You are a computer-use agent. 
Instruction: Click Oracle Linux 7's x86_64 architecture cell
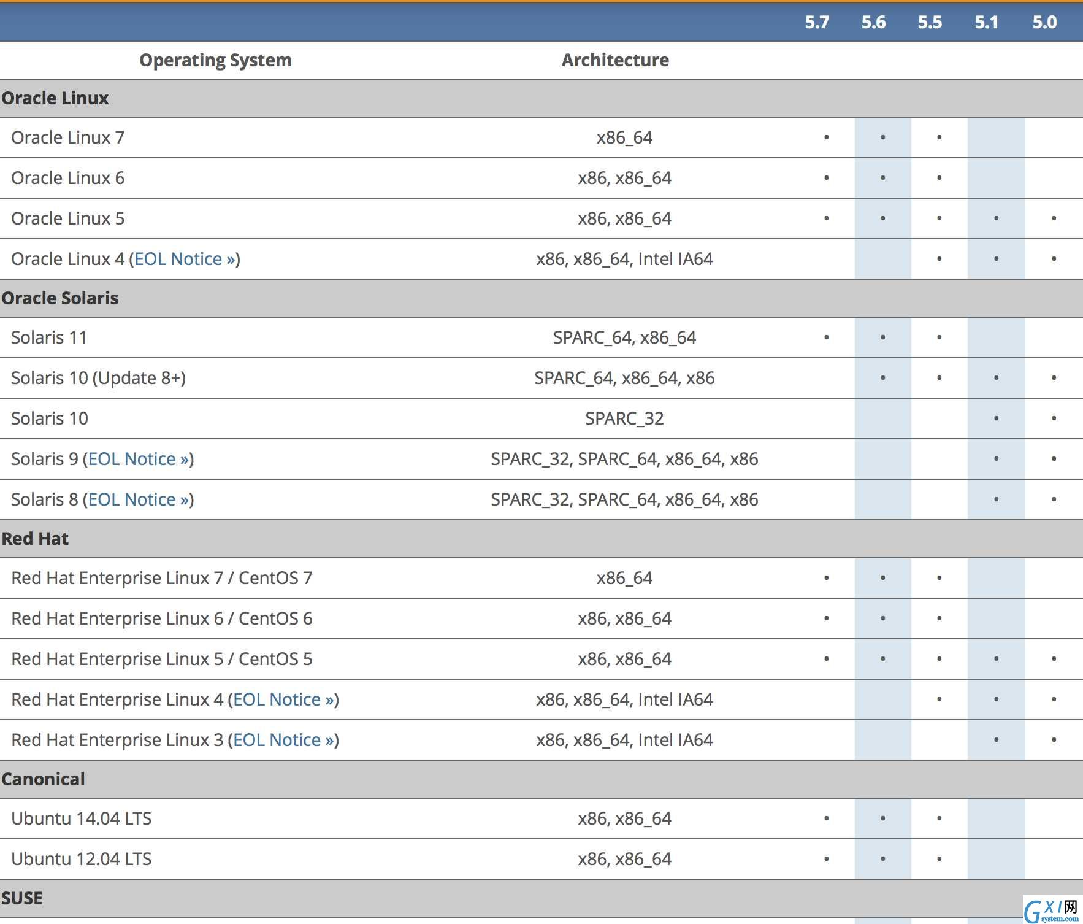click(x=624, y=137)
